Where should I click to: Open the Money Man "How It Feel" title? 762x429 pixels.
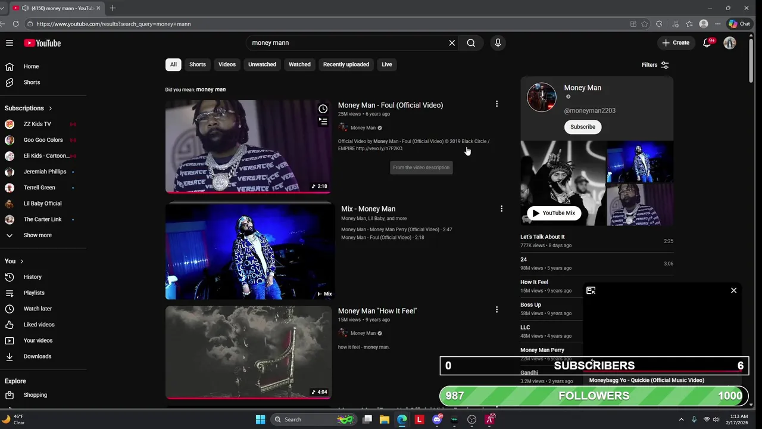point(377,311)
